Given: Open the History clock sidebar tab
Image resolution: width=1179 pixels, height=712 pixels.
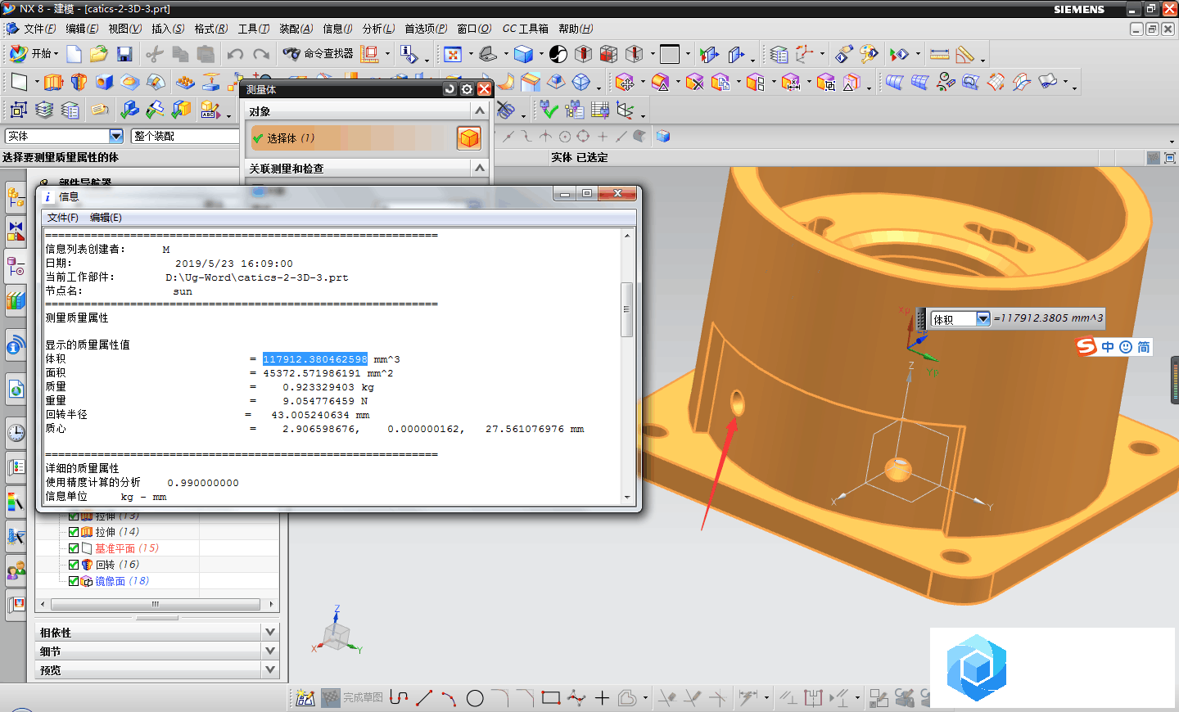Looking at the screenshot, I should point(16,432).
